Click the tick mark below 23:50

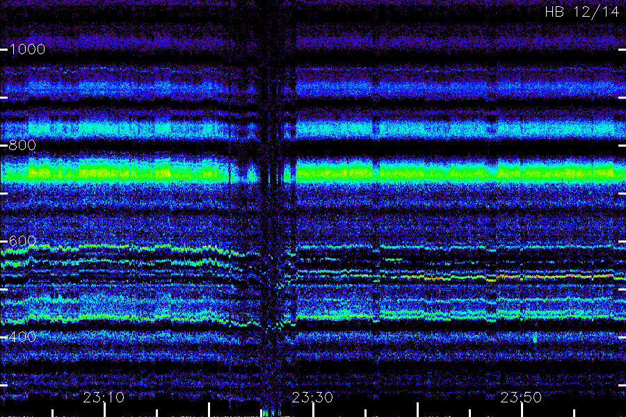[x=522, y=410]
